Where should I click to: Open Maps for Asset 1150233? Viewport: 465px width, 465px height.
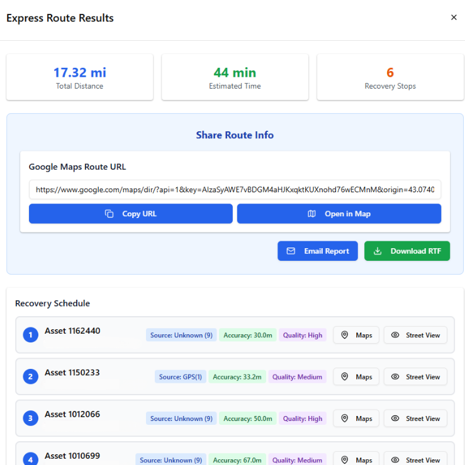(356, 377)
